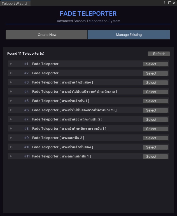This screenshot has height=216, width=177.
Task: Open the Manage Existing tab
Action: [x=129, y=35]
